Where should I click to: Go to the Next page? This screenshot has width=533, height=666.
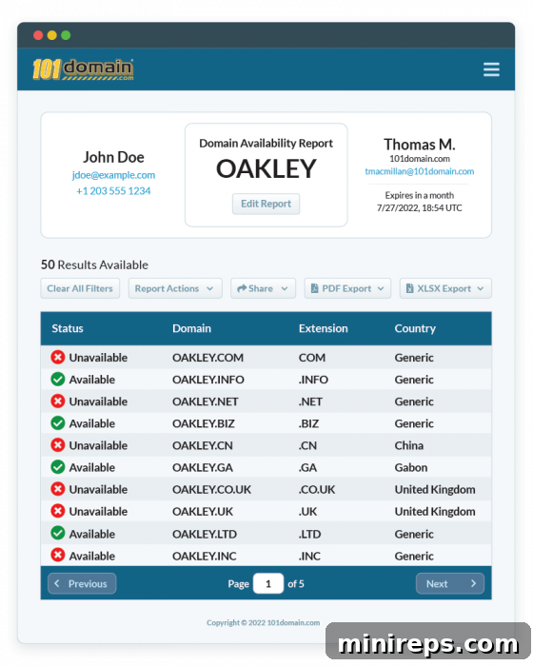coord(450,583)
